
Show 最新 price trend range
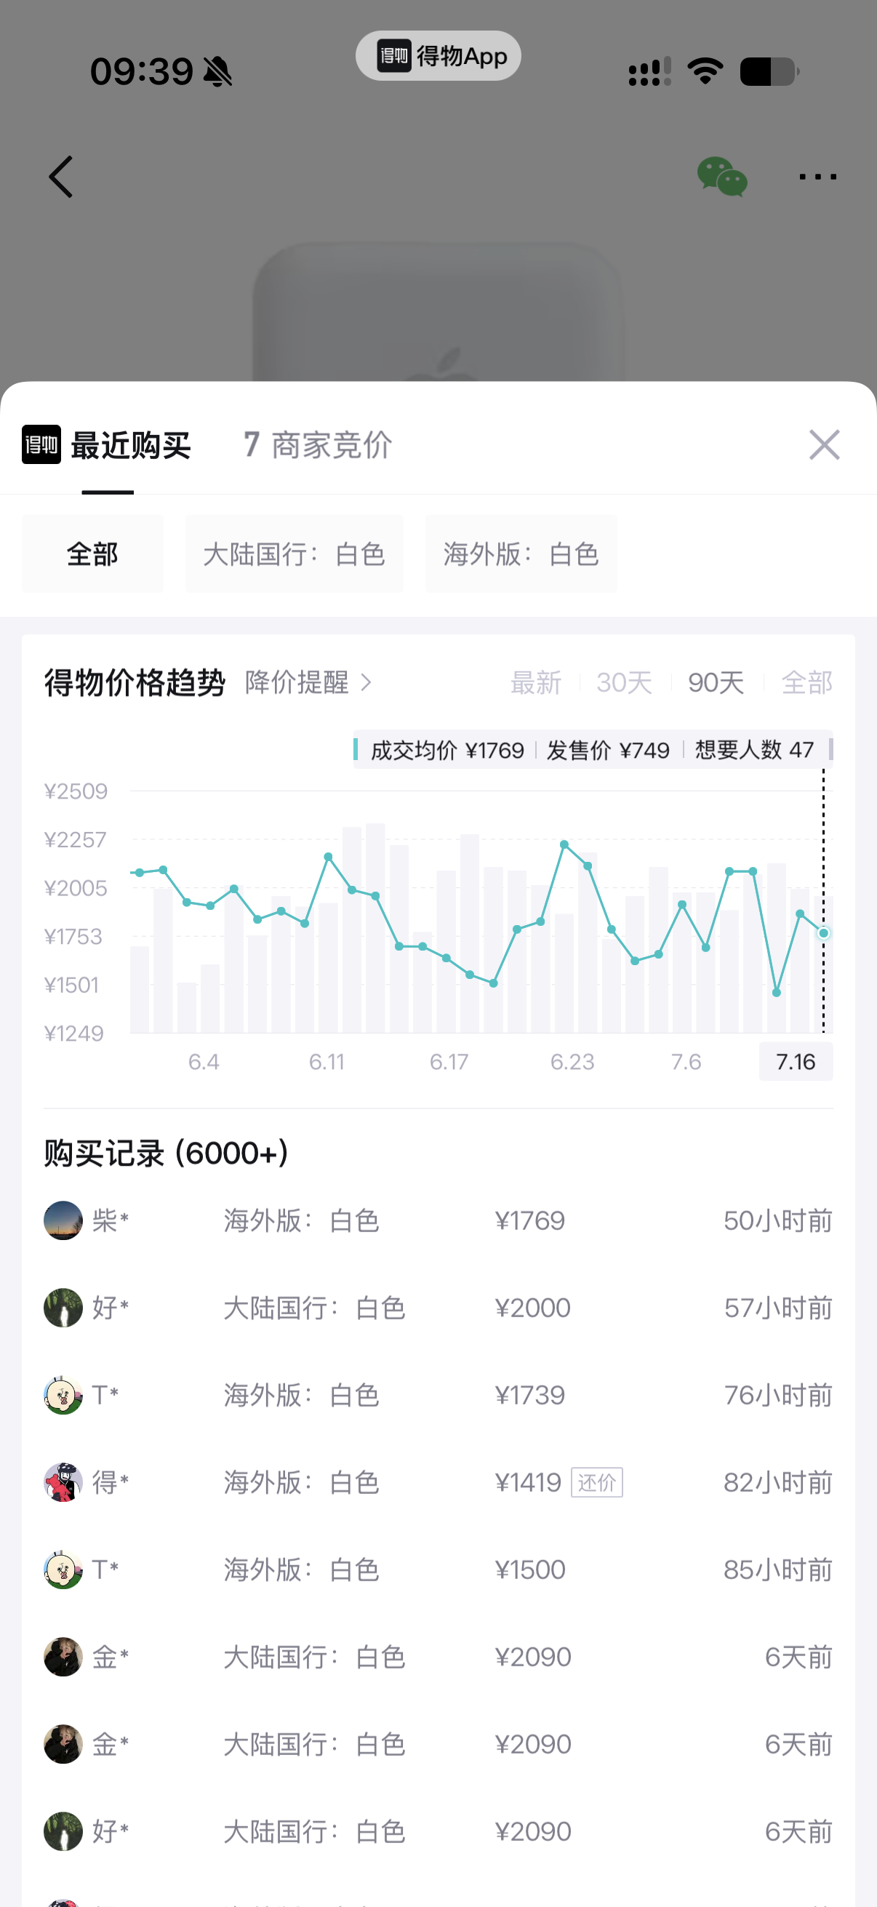[x=536, y=682]
